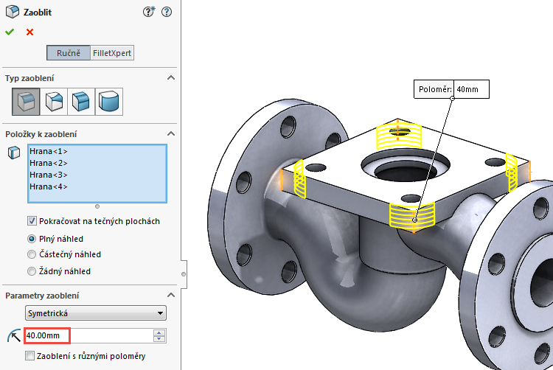Increase radius with the up spinner

point(159,332)
